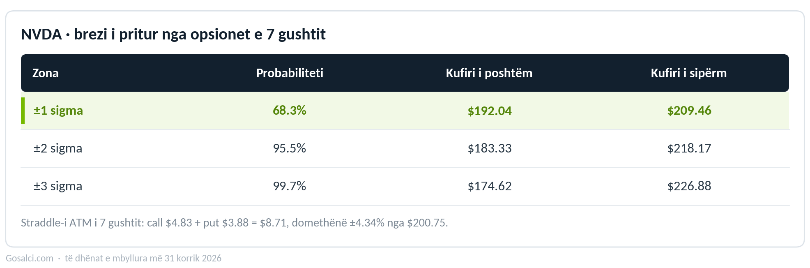
Task: Click the $192.04 lower bound cell
Action: point(490,111)
